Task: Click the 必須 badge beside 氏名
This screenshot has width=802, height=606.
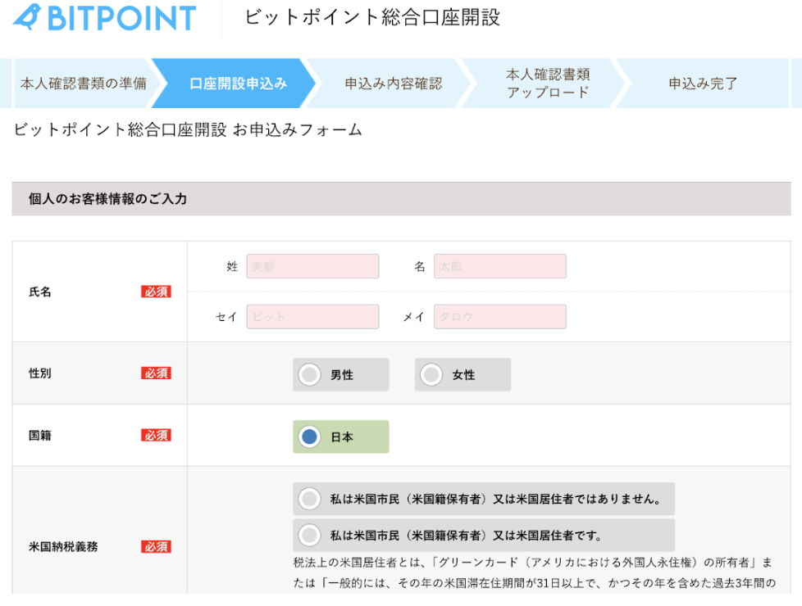Action: 156,292
